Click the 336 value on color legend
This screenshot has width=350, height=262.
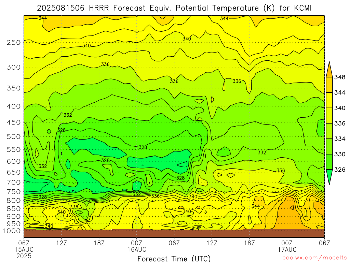340,123
